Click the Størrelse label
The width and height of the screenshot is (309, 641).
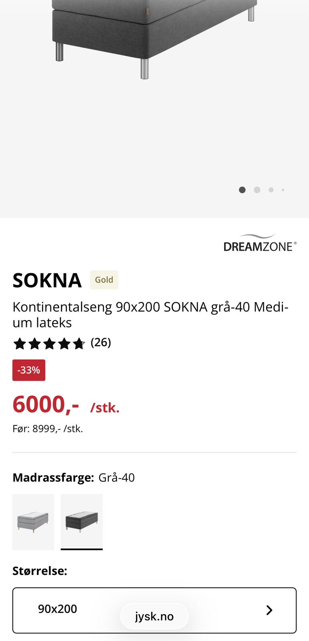[x=40, y=571]
